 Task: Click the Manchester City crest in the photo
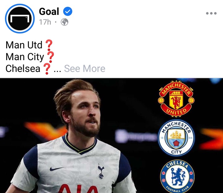point(176,138)
